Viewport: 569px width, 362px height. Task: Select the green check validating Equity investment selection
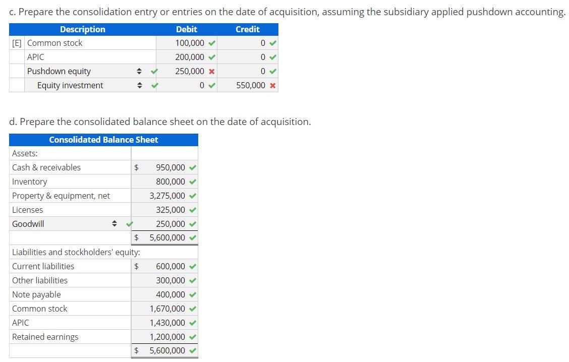coord(153,85)
